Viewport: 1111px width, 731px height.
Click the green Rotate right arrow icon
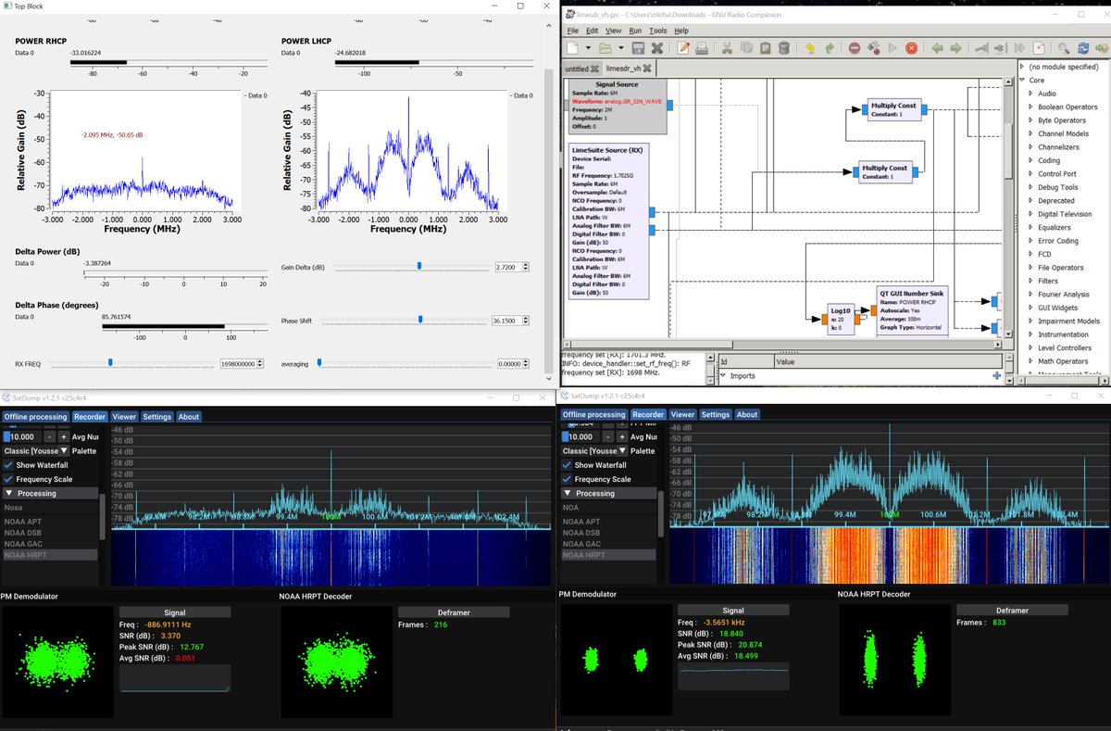[x=956, y=47]
